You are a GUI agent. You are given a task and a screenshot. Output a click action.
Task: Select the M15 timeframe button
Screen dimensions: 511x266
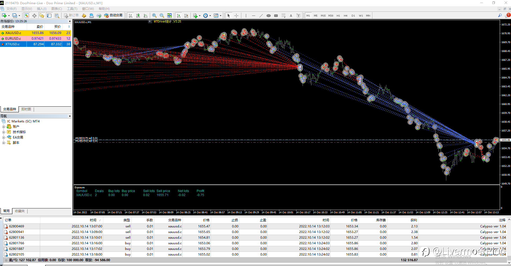323,16
